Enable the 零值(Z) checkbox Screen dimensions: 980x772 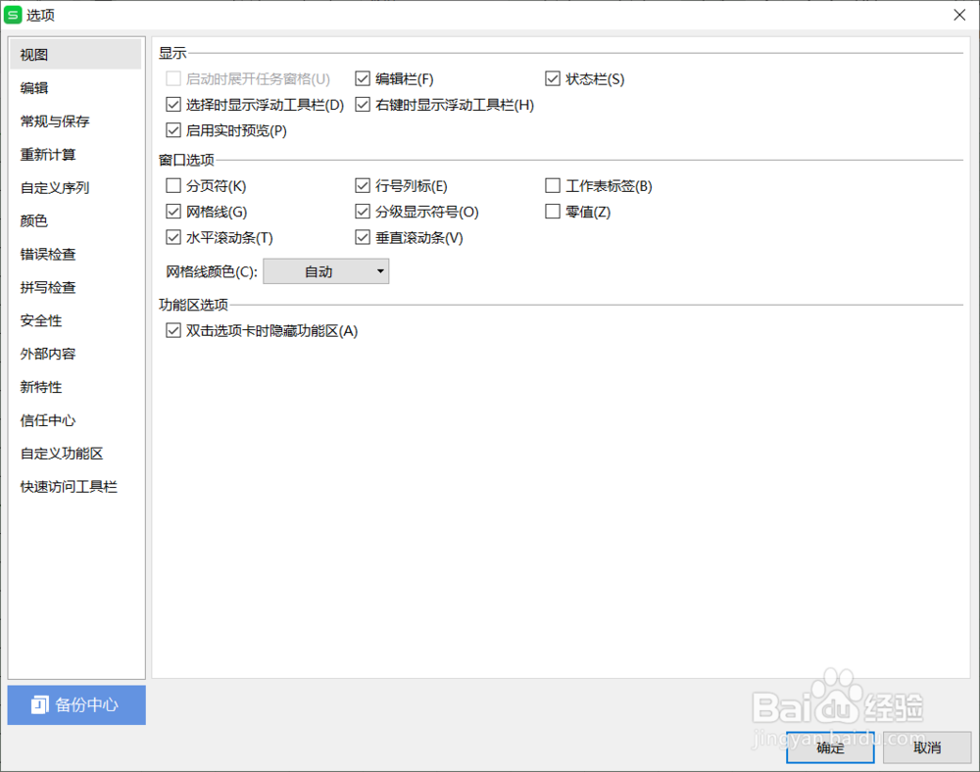coord(553,212)
